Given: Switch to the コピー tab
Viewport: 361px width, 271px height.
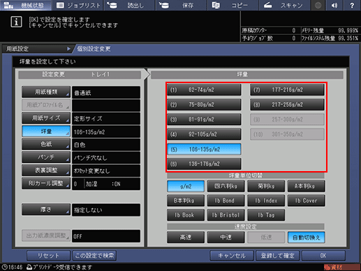Looking at the screenshot, I should (x=233, y=5).
